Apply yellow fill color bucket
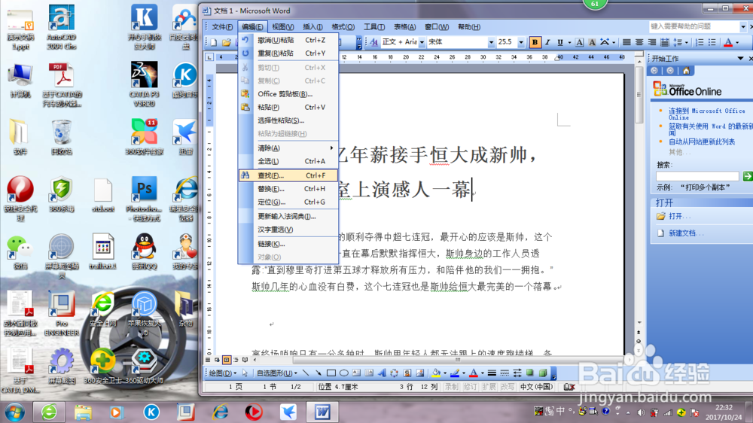 [x=436, y=373]
